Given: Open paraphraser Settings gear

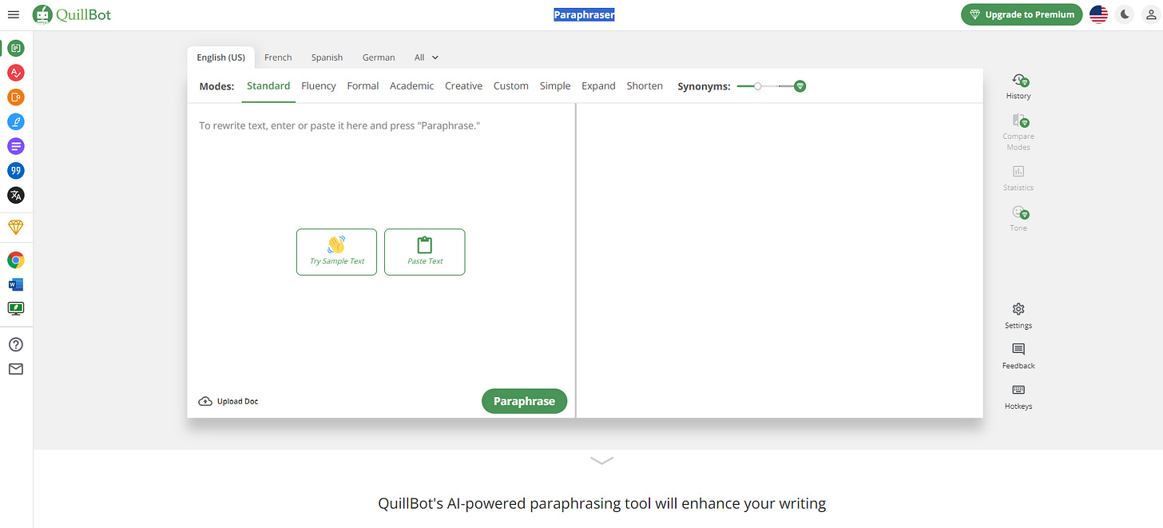Looking at the screenshot, I should pos(1018,316).
